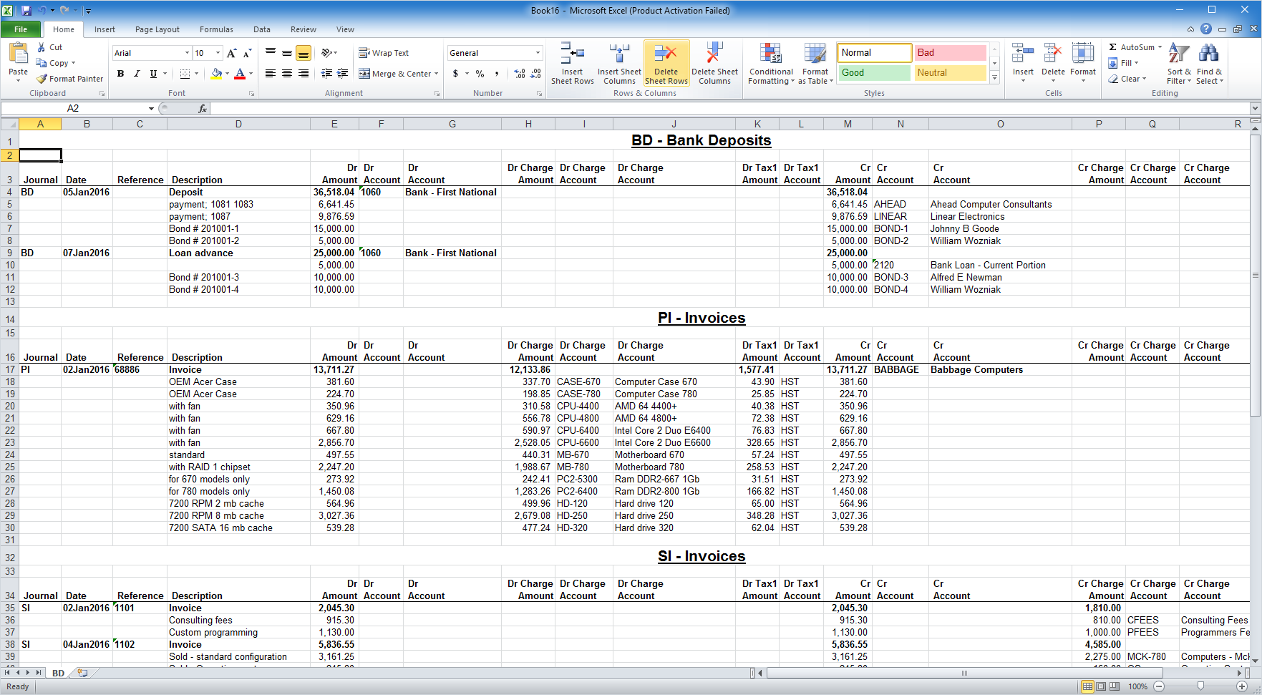Click the Find & Select binoculars icon
The height and width of the screenshot is (695, 1262).
[x=1208, y=54]
